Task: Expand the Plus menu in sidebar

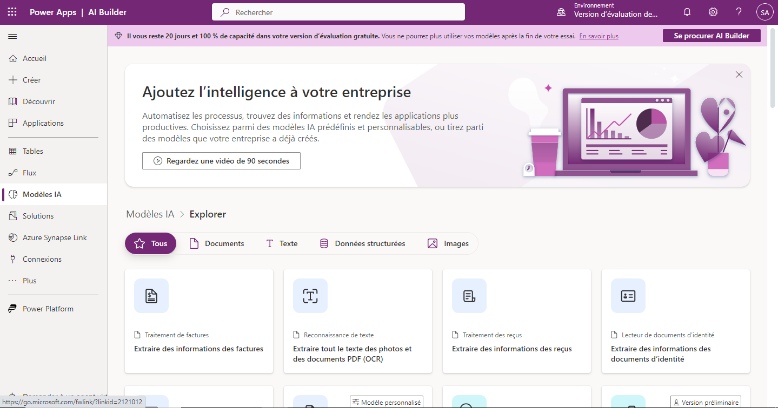Action: [54, 281]
